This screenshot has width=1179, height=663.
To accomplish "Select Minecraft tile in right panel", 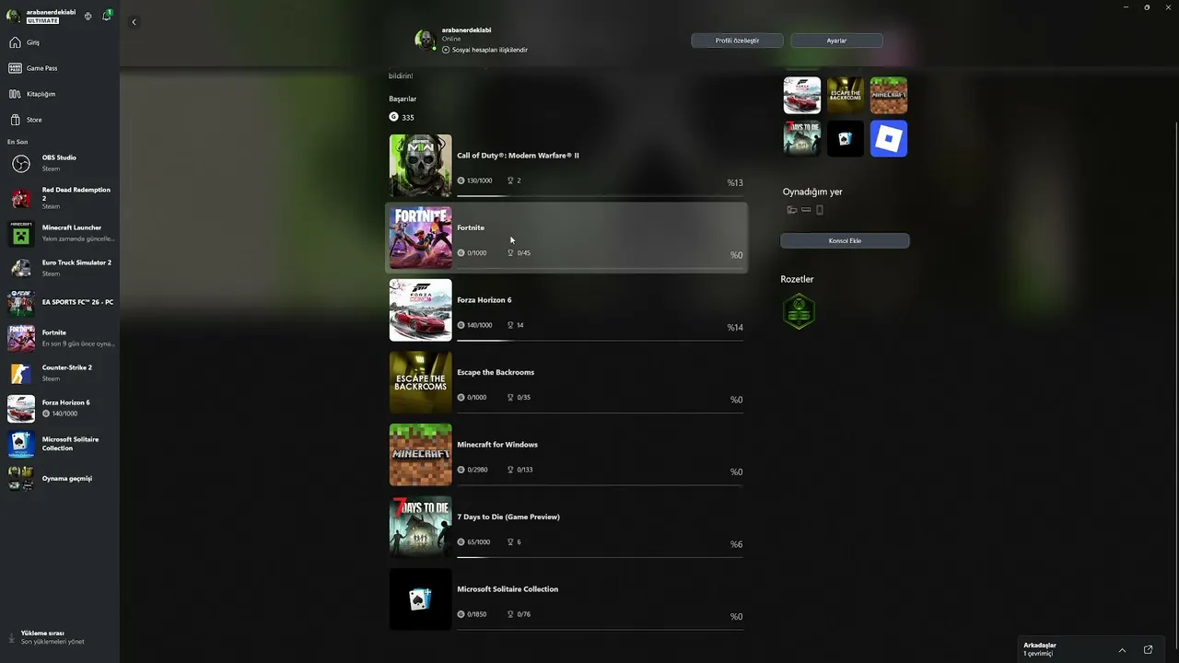I will coord(889,95).
